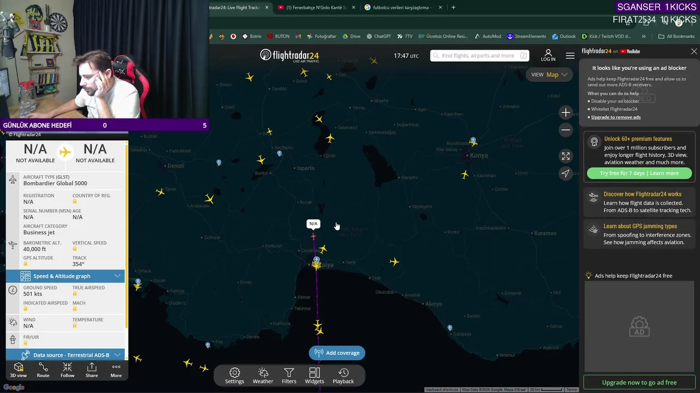The width and height of the screenshot is (700, 393).
Task: Open the hamburger main menu
Action: coord(570,56)
